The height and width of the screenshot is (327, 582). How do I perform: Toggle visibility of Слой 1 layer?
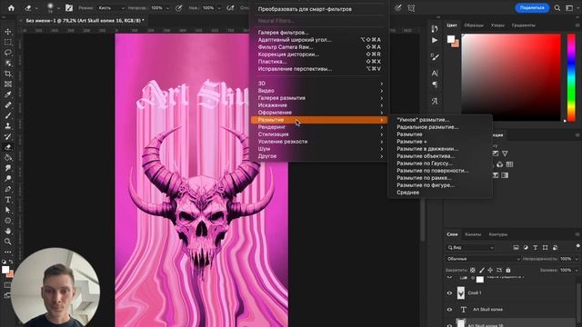pos(449,292)
